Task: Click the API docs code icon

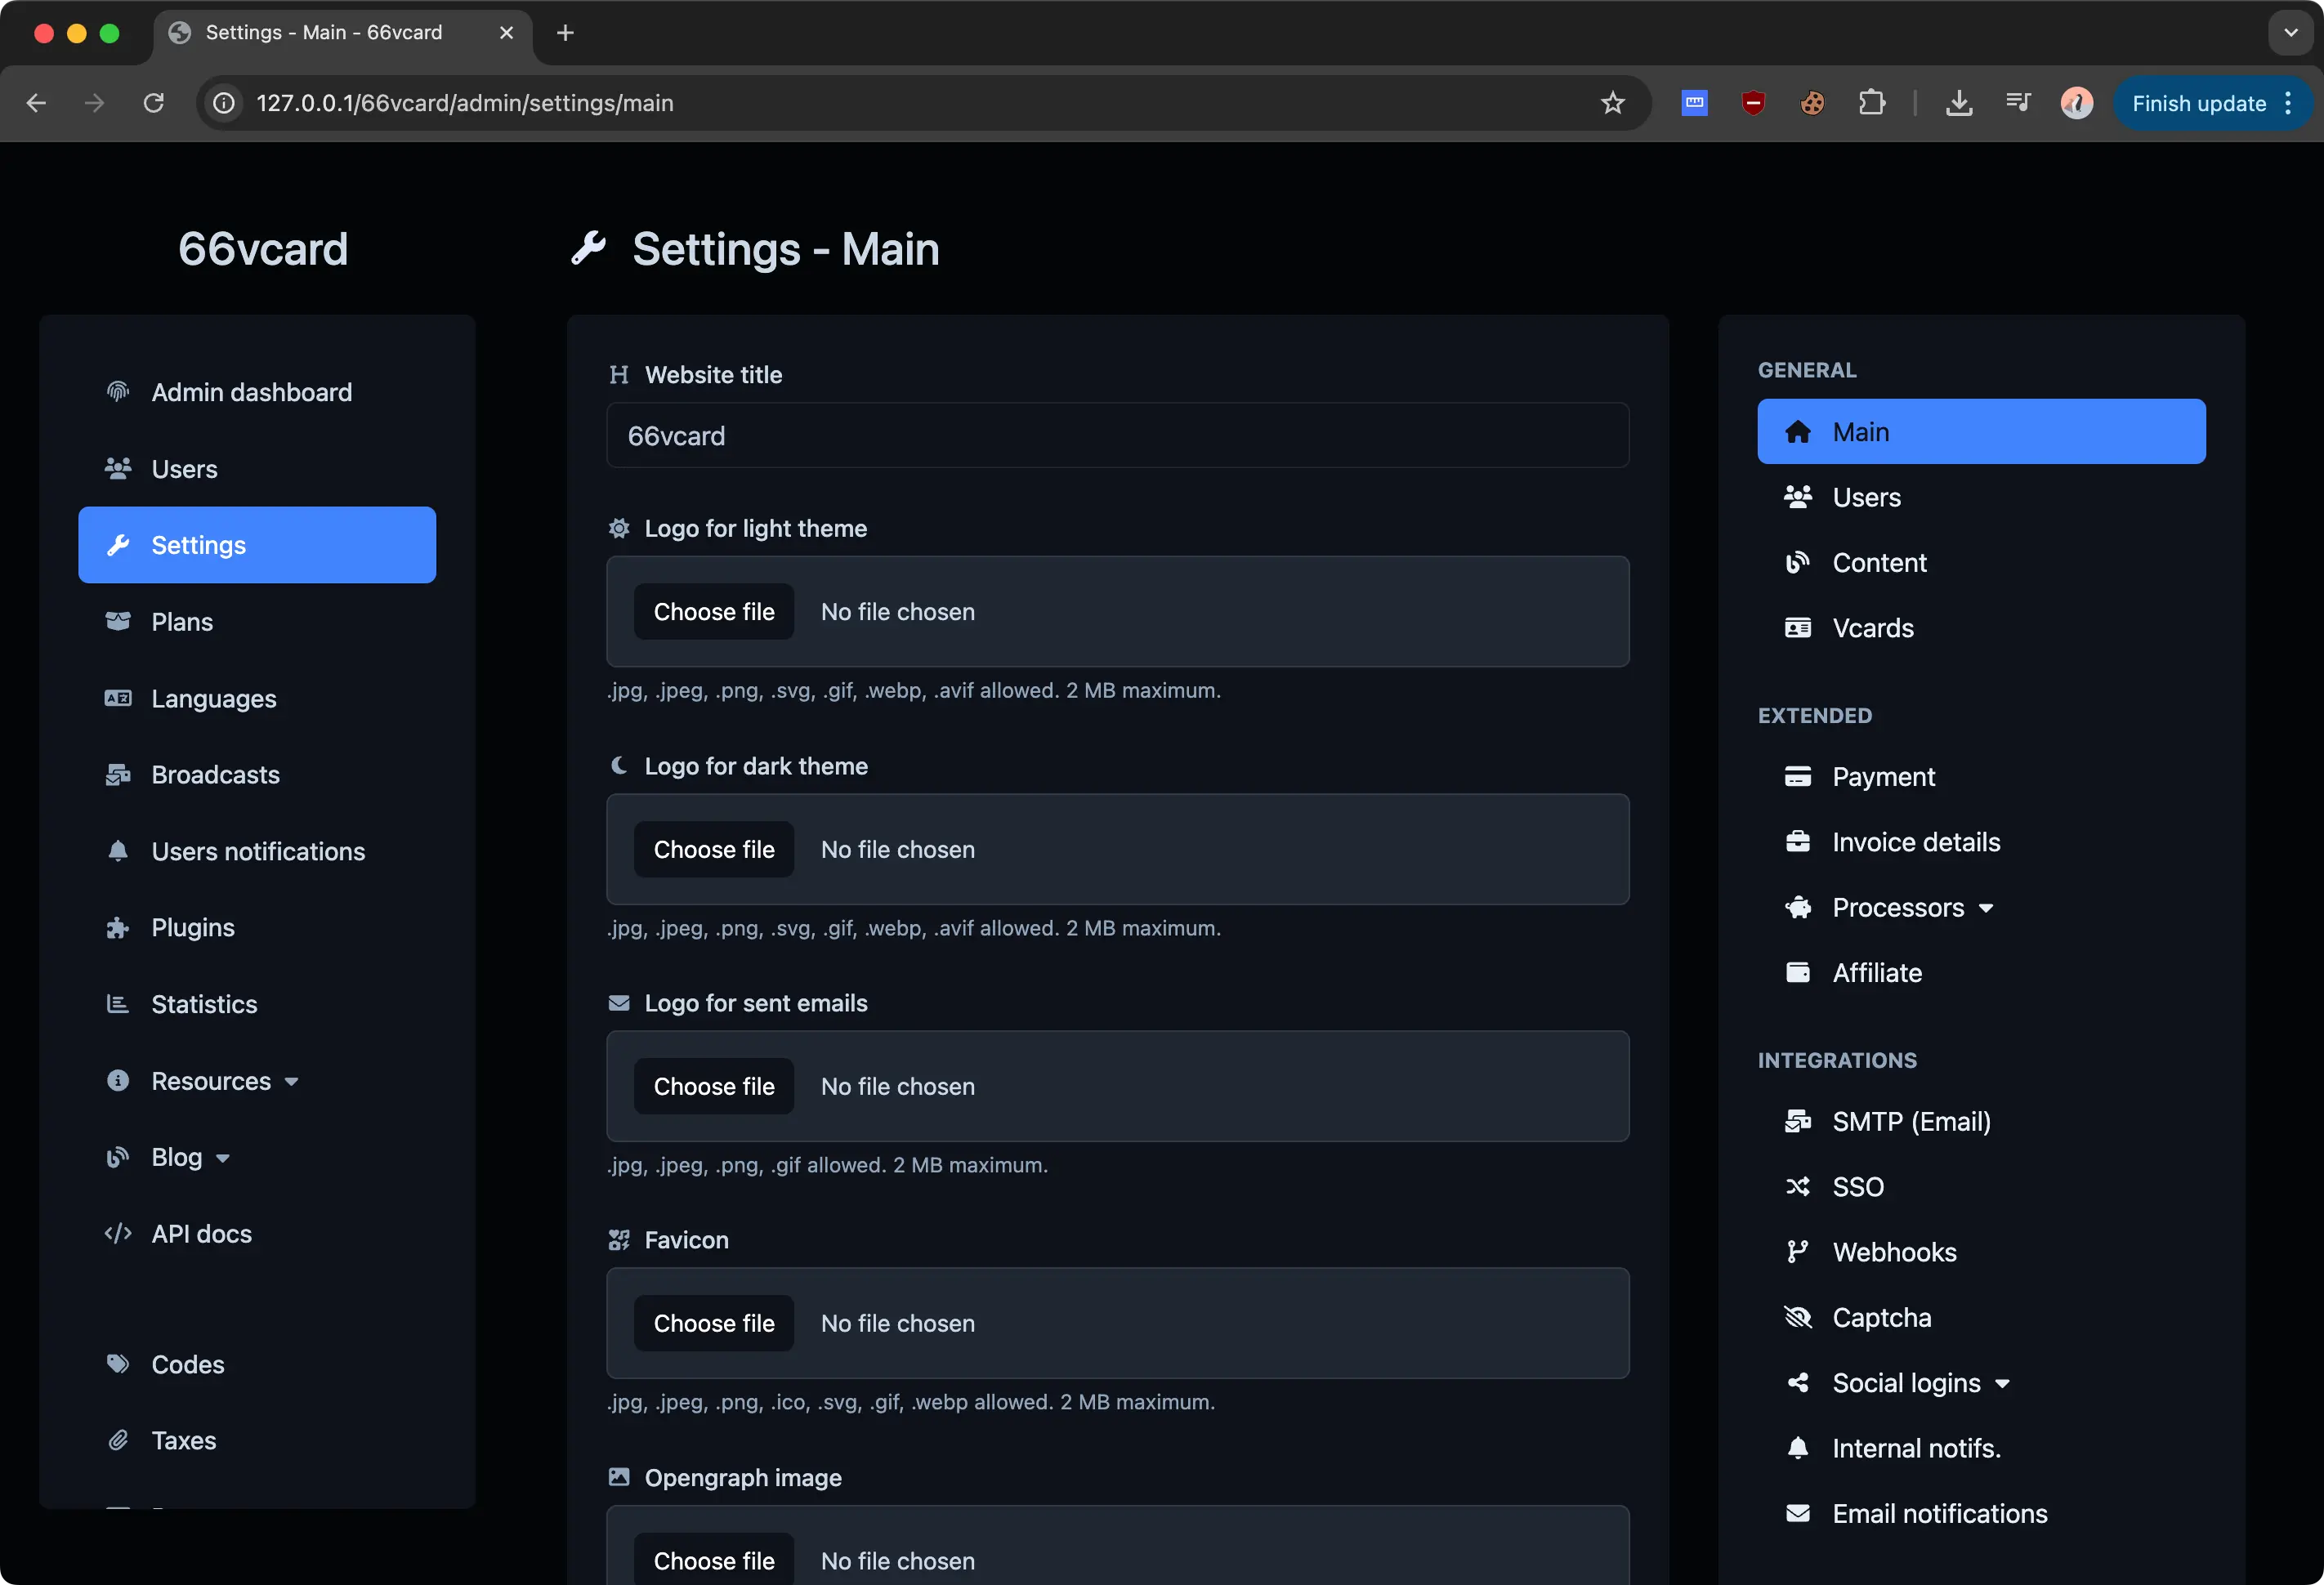Action: [118, 1233]
